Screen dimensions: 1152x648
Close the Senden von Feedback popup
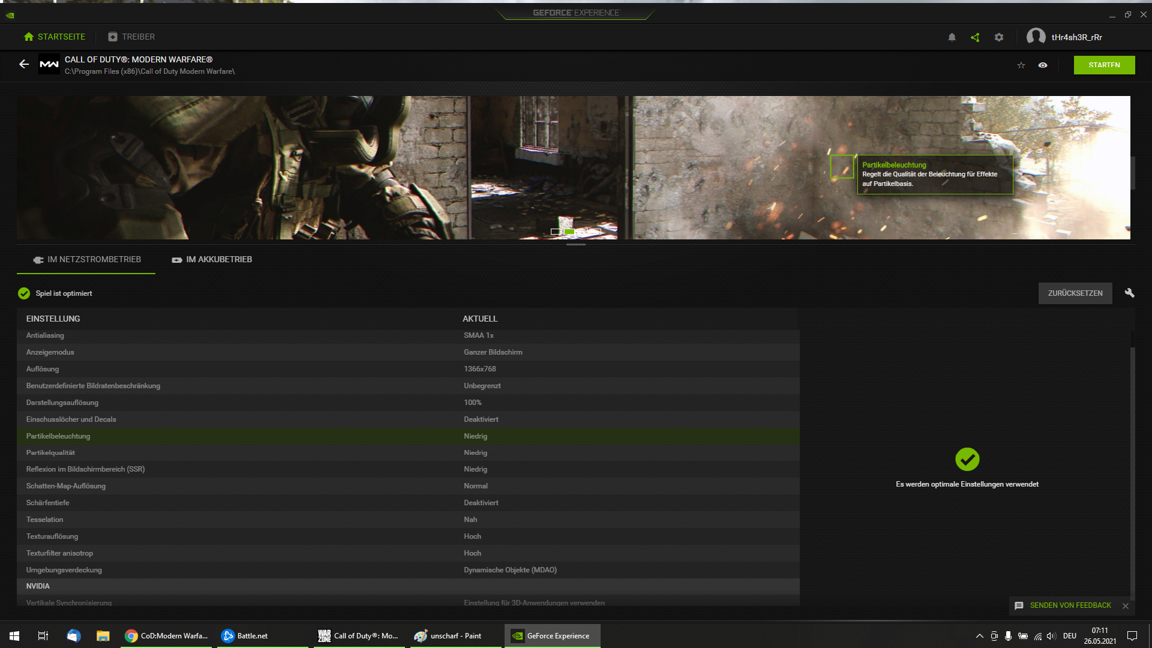[1126, 606]
